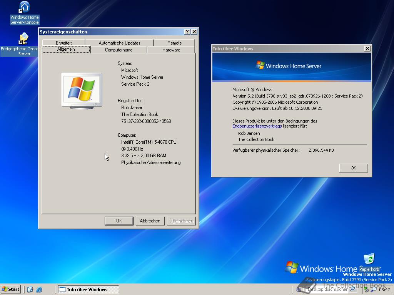
Task: Click the 2.096.544 KB memory value
Action: 321,150
